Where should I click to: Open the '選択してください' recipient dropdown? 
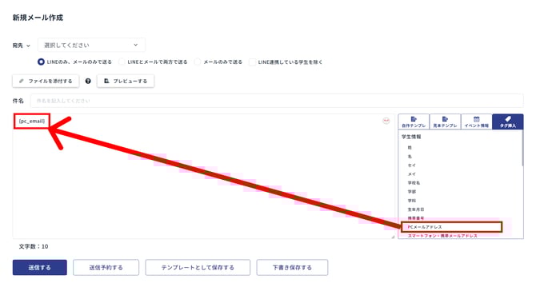[91, 45]
